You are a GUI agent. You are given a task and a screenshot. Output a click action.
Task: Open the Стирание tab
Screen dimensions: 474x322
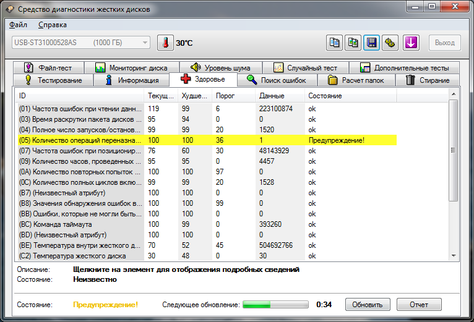(428, 80)
